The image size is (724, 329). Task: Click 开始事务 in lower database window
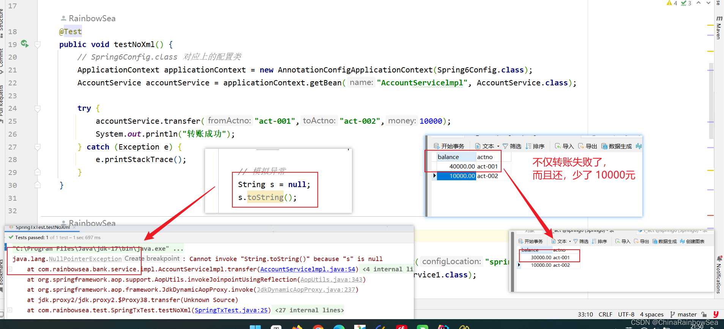click(530, 241)
